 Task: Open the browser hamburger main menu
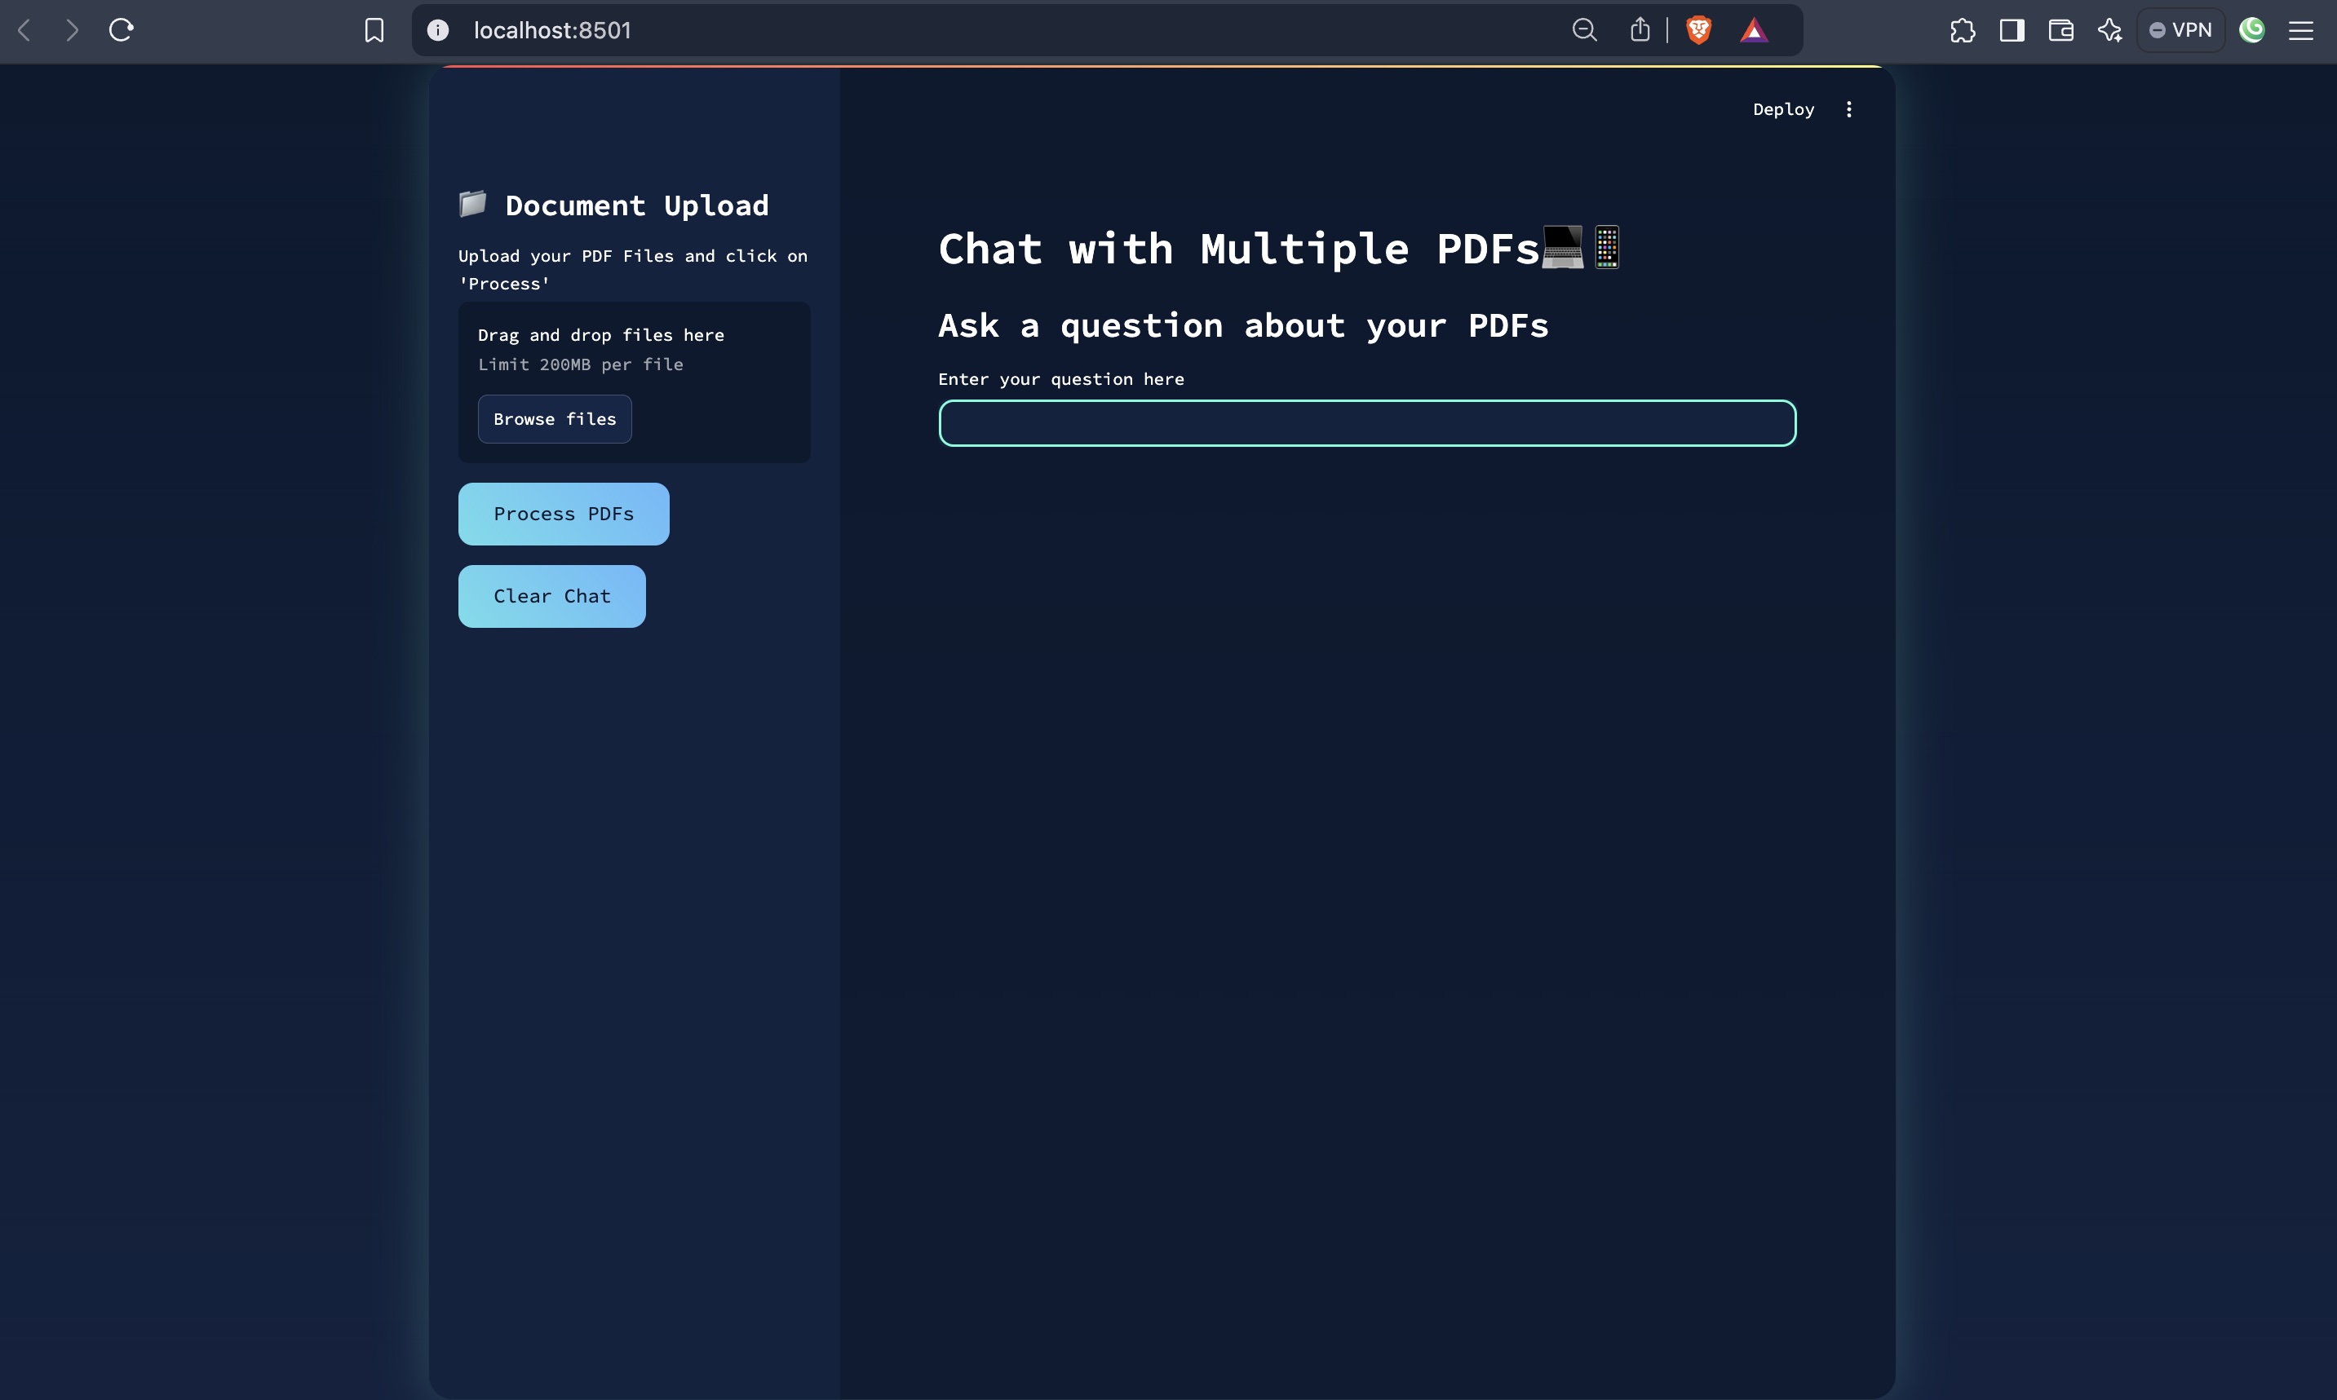pyautogui.click(x=2301, y=30)
